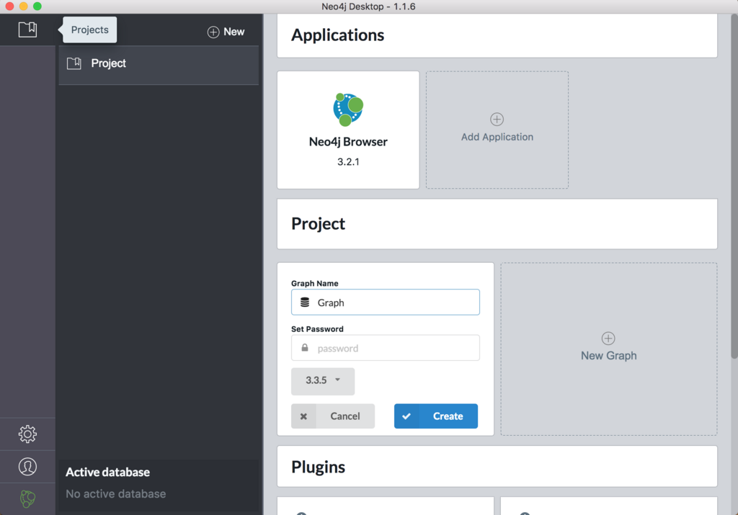738x515 pixels.
Task: Click the blue Create button
Action: click(436, 416)
